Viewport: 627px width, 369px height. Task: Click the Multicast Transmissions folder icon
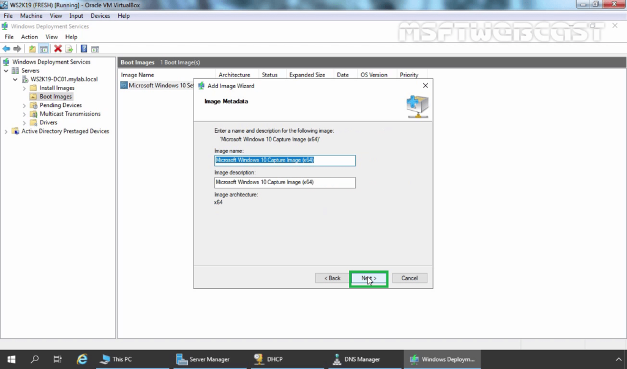click(x=34, y=114)
